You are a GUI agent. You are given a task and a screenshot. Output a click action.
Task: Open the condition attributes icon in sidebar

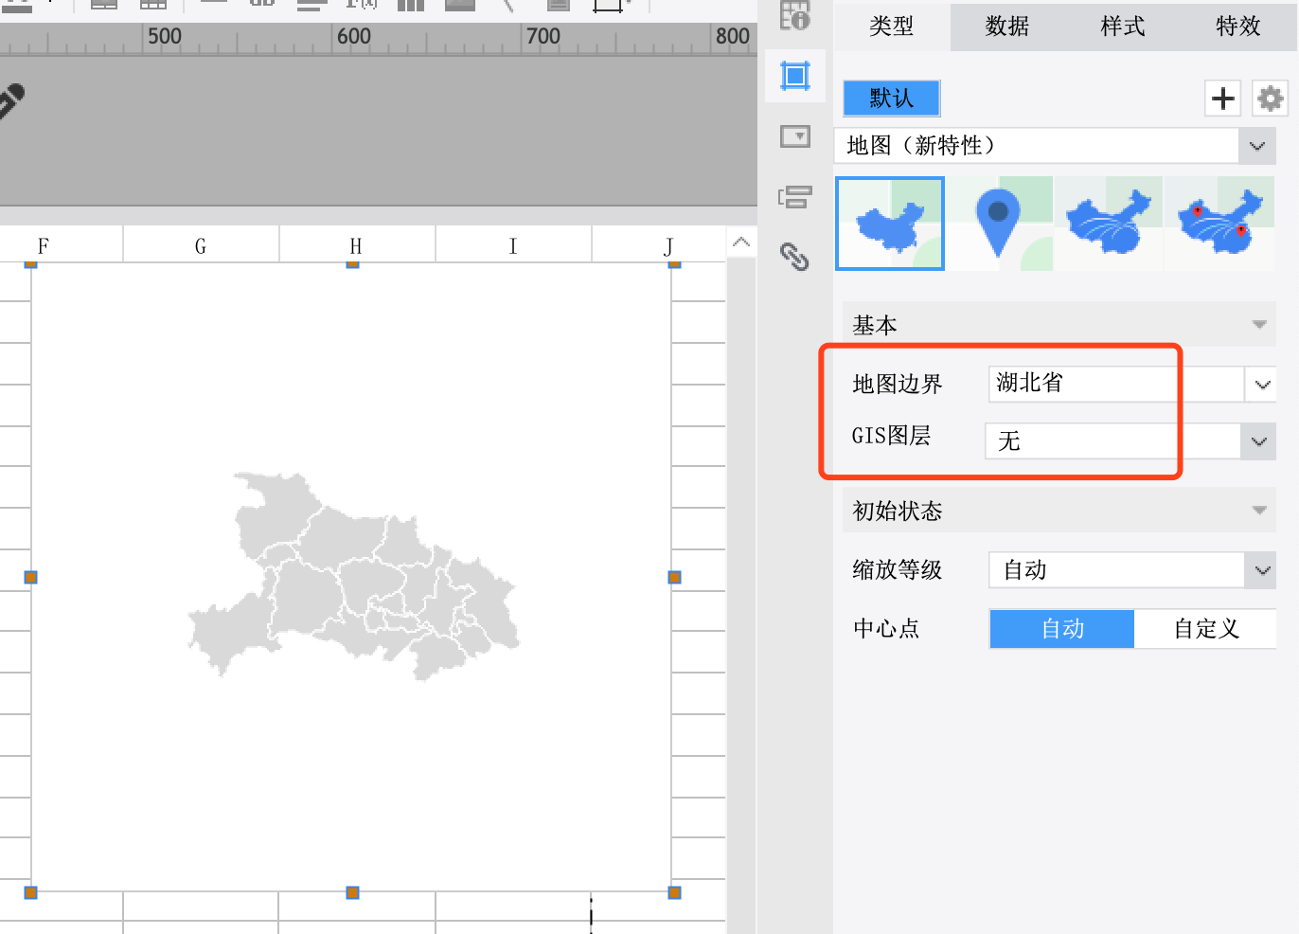pos(795,197)
